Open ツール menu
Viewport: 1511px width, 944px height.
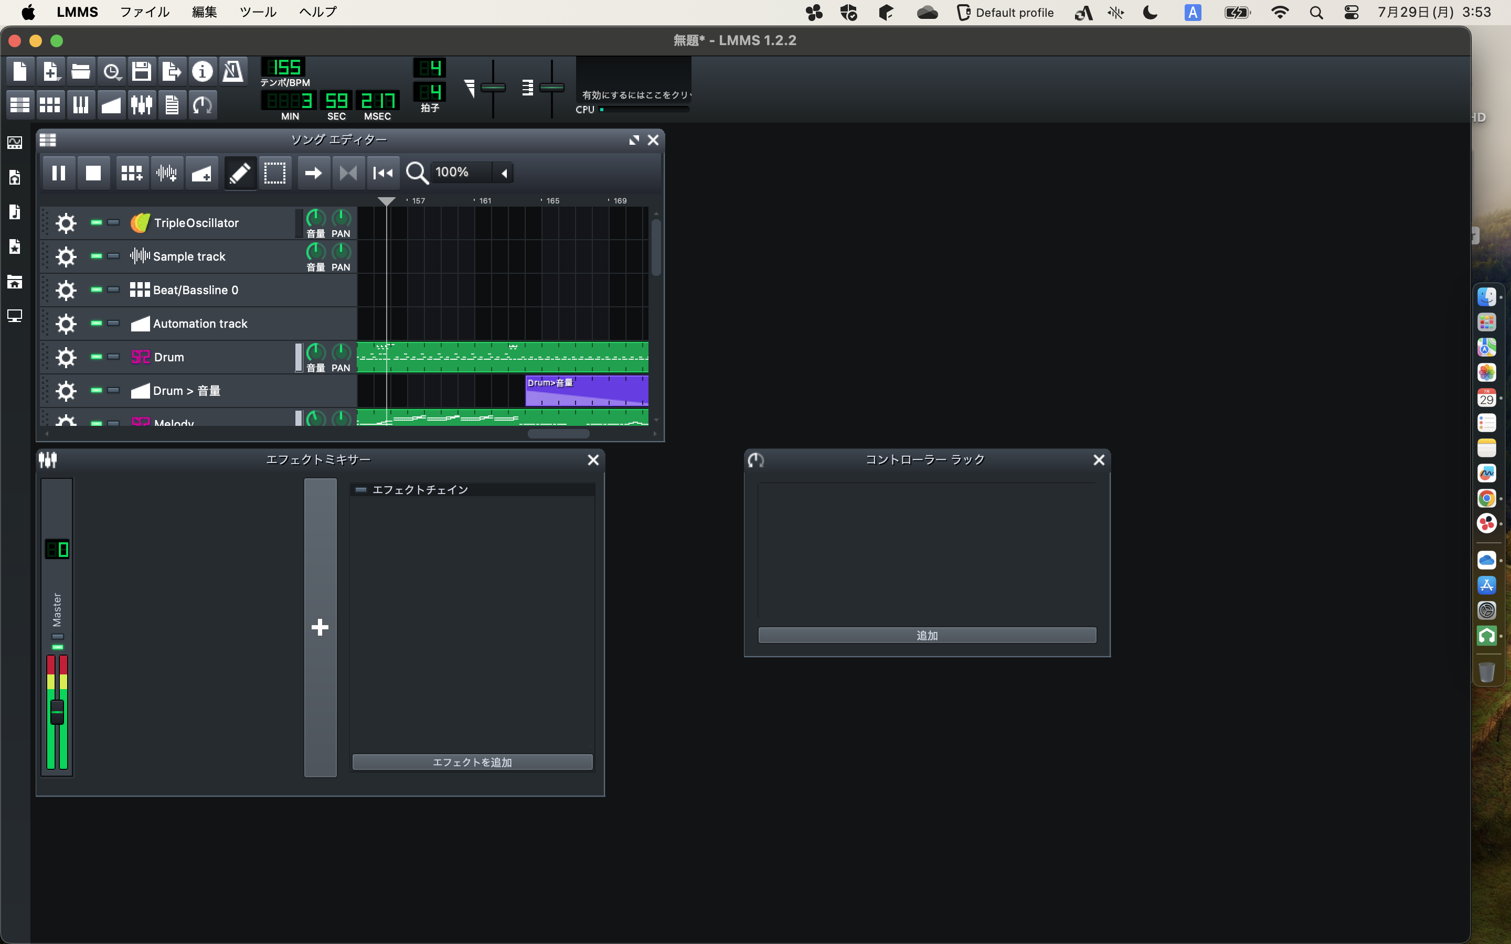coord(258,13)
